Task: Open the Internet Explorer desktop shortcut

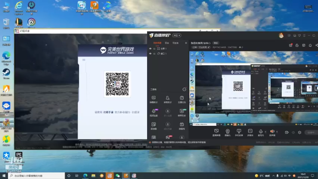Action: [x=19, y=8]
